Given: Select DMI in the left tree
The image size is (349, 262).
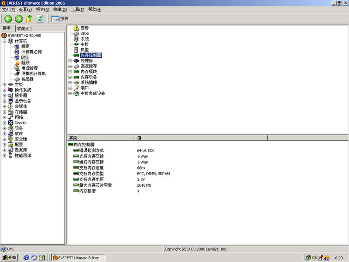Looking at the screenshot, I should 24,57.
